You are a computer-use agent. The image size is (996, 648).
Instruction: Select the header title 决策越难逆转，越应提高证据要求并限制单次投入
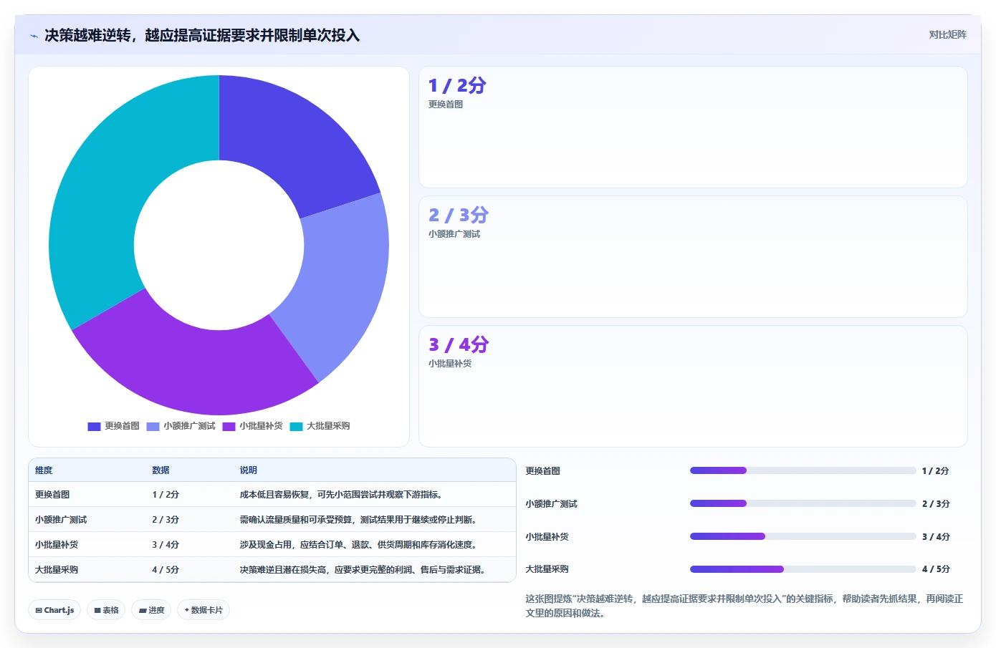pos(202,35)
